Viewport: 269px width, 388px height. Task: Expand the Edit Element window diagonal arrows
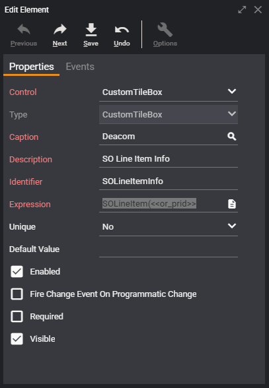coord(242,10)
